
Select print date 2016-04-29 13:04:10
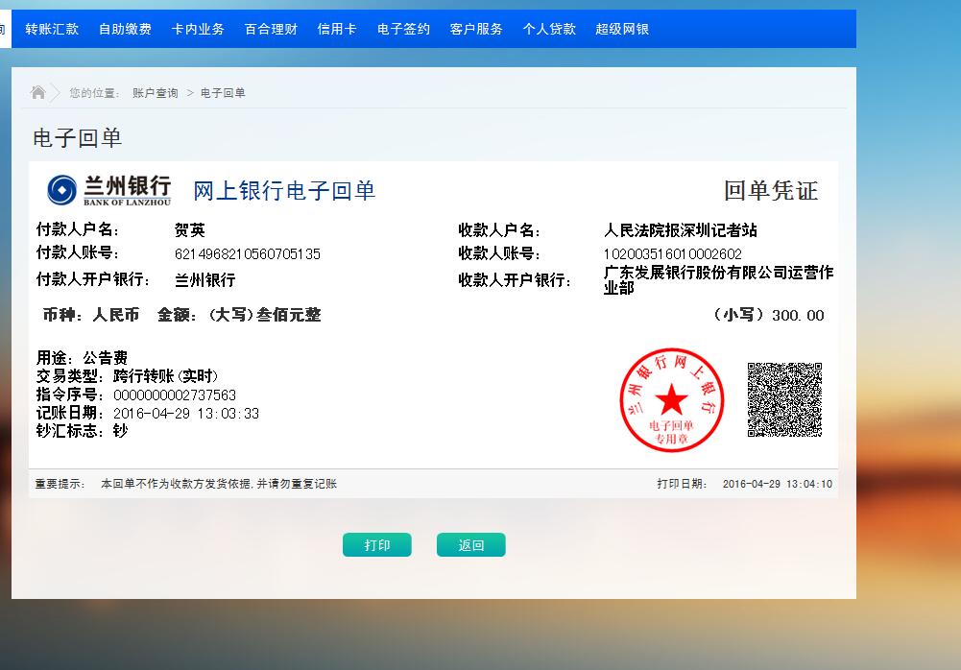pyautogui.click(x=777, y=484)
